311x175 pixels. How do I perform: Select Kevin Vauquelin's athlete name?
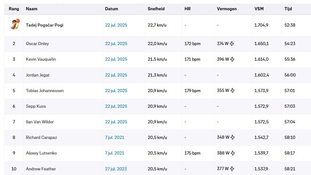coord(41,60)
